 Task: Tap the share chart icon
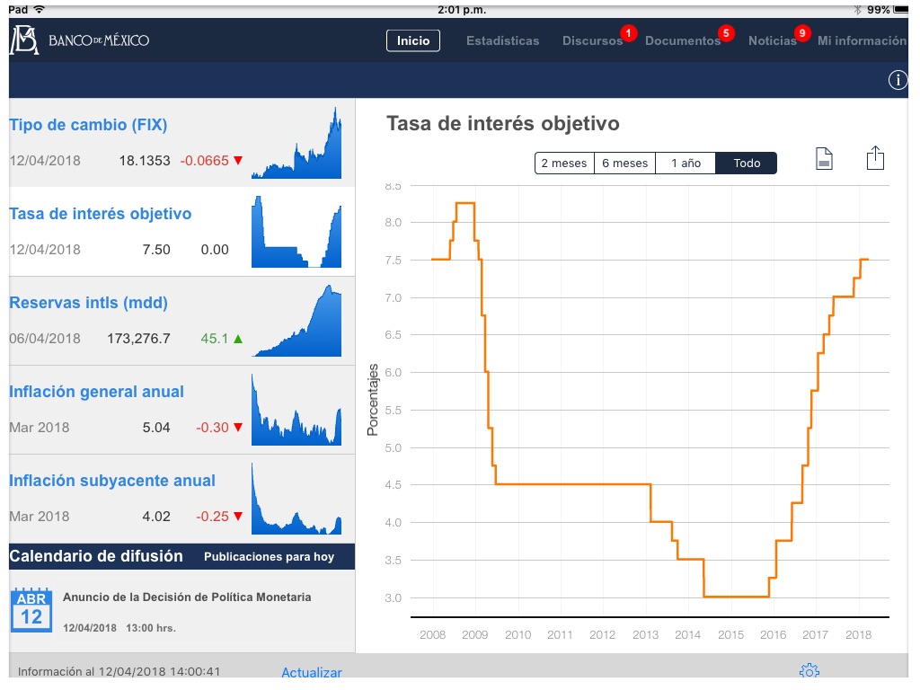tap(875, 159)
